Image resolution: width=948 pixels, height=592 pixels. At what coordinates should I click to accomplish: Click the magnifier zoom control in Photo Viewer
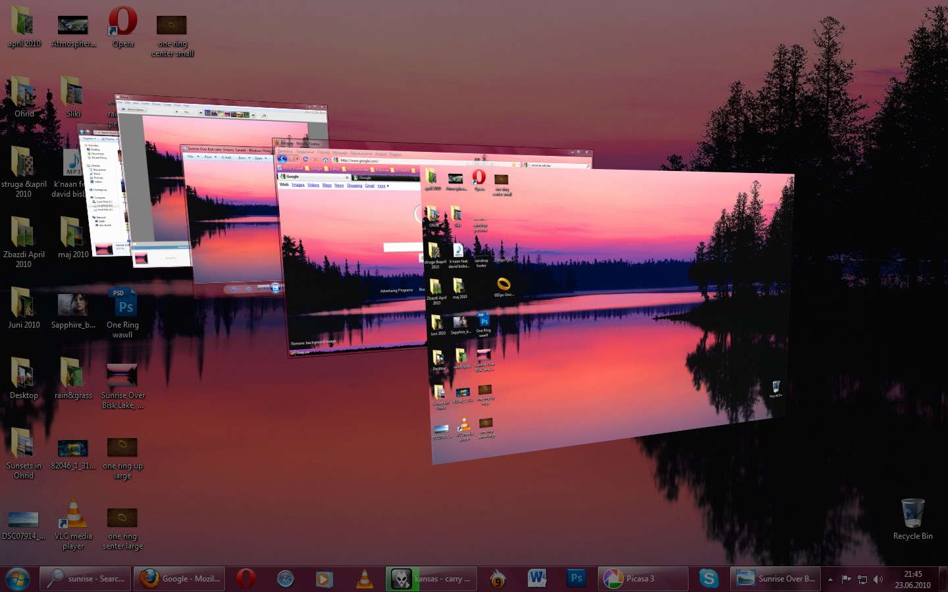point(234,289)
